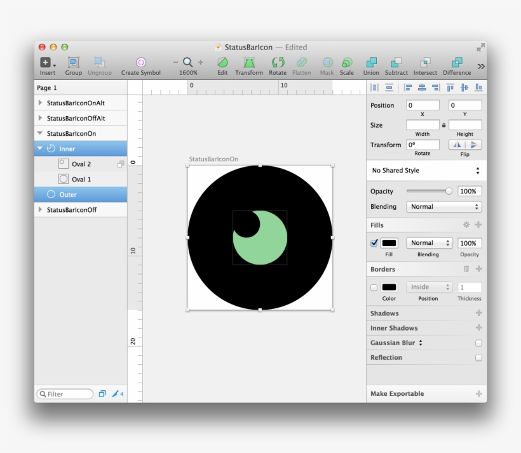This screenshot has height=453, width=521.
Task: Select the Oval 2 layer
Action: click(x=81, y=164)
